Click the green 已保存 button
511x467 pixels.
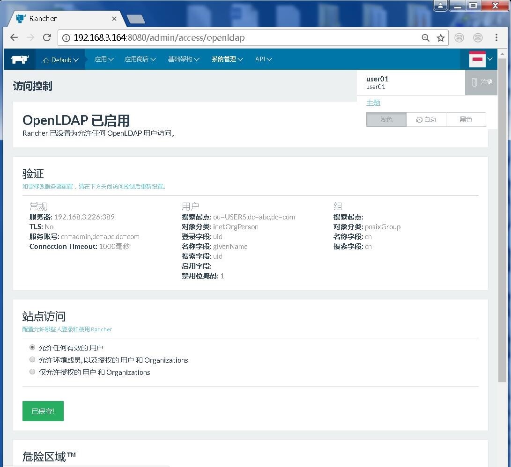coord(43,411)
